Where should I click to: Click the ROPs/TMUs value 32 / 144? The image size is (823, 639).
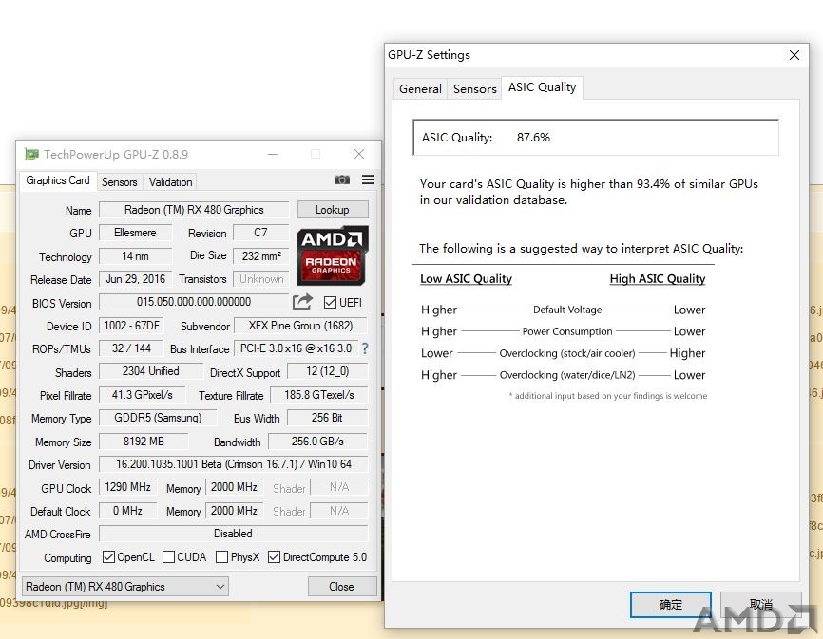(131, 348)
